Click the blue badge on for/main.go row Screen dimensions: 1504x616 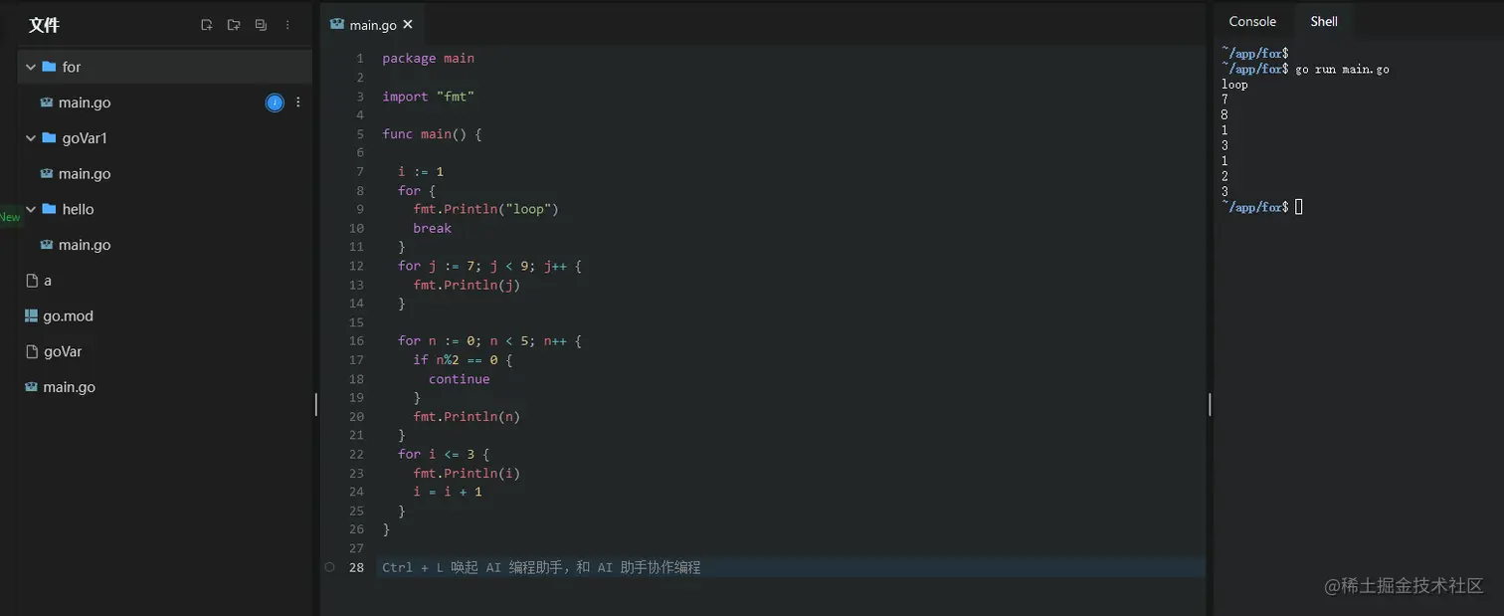[x=275, y=103]
